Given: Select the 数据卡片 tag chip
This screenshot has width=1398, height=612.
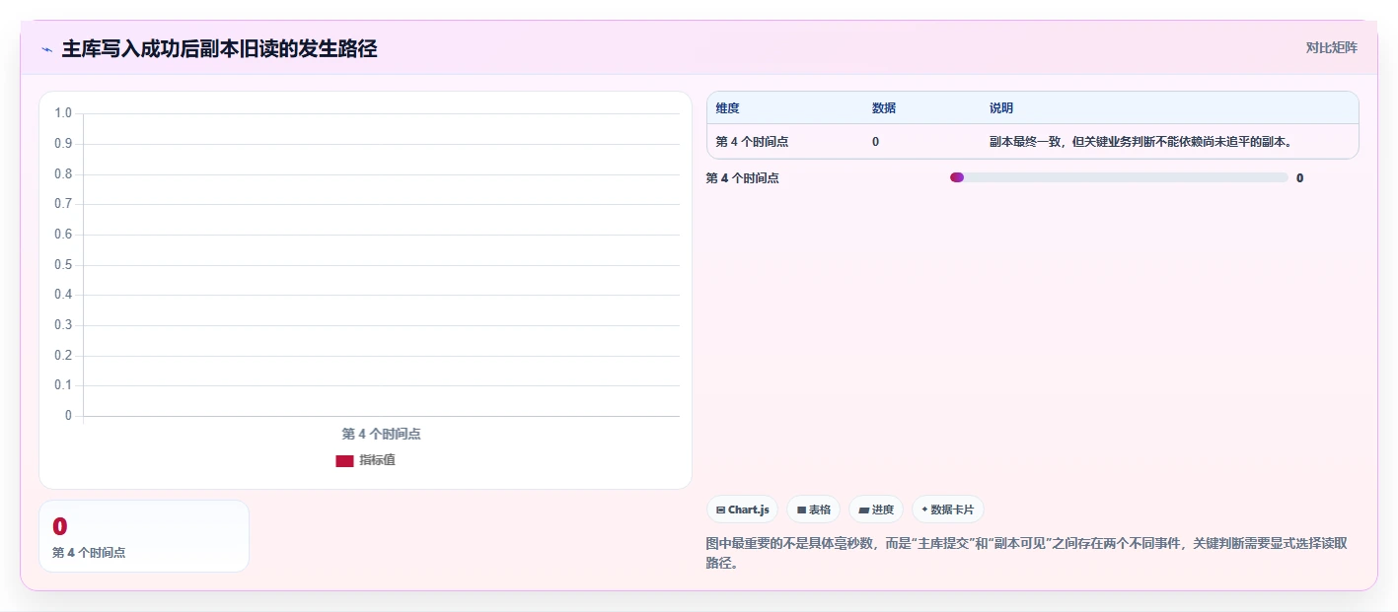Looking at the screenshot, I should [948, 510].
